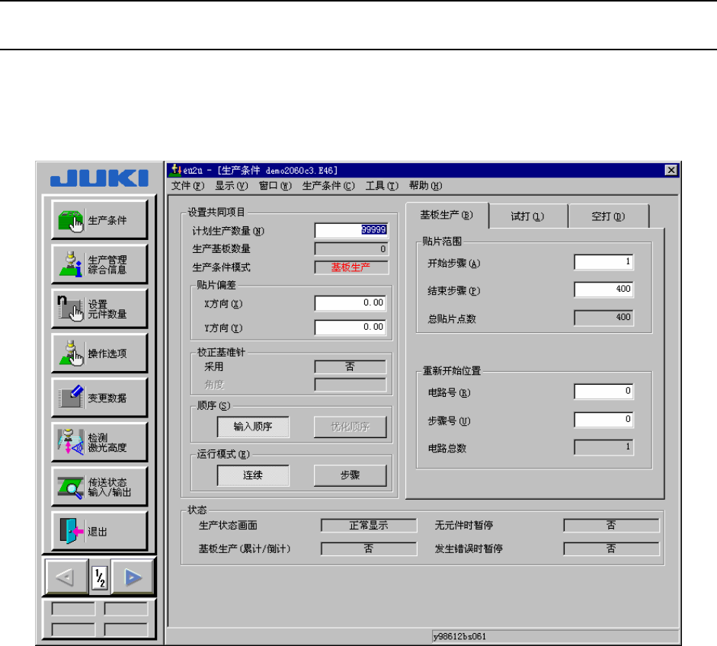Screen dimensions: 717x646
Task: Select 连续 run mode
Action: pos(253,475)
